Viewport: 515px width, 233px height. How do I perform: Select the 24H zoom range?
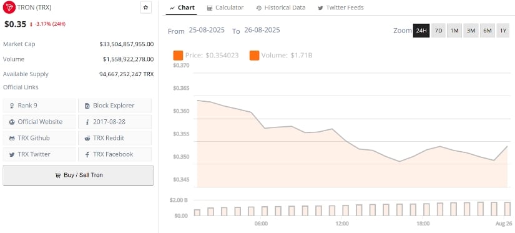click(421, 31)
